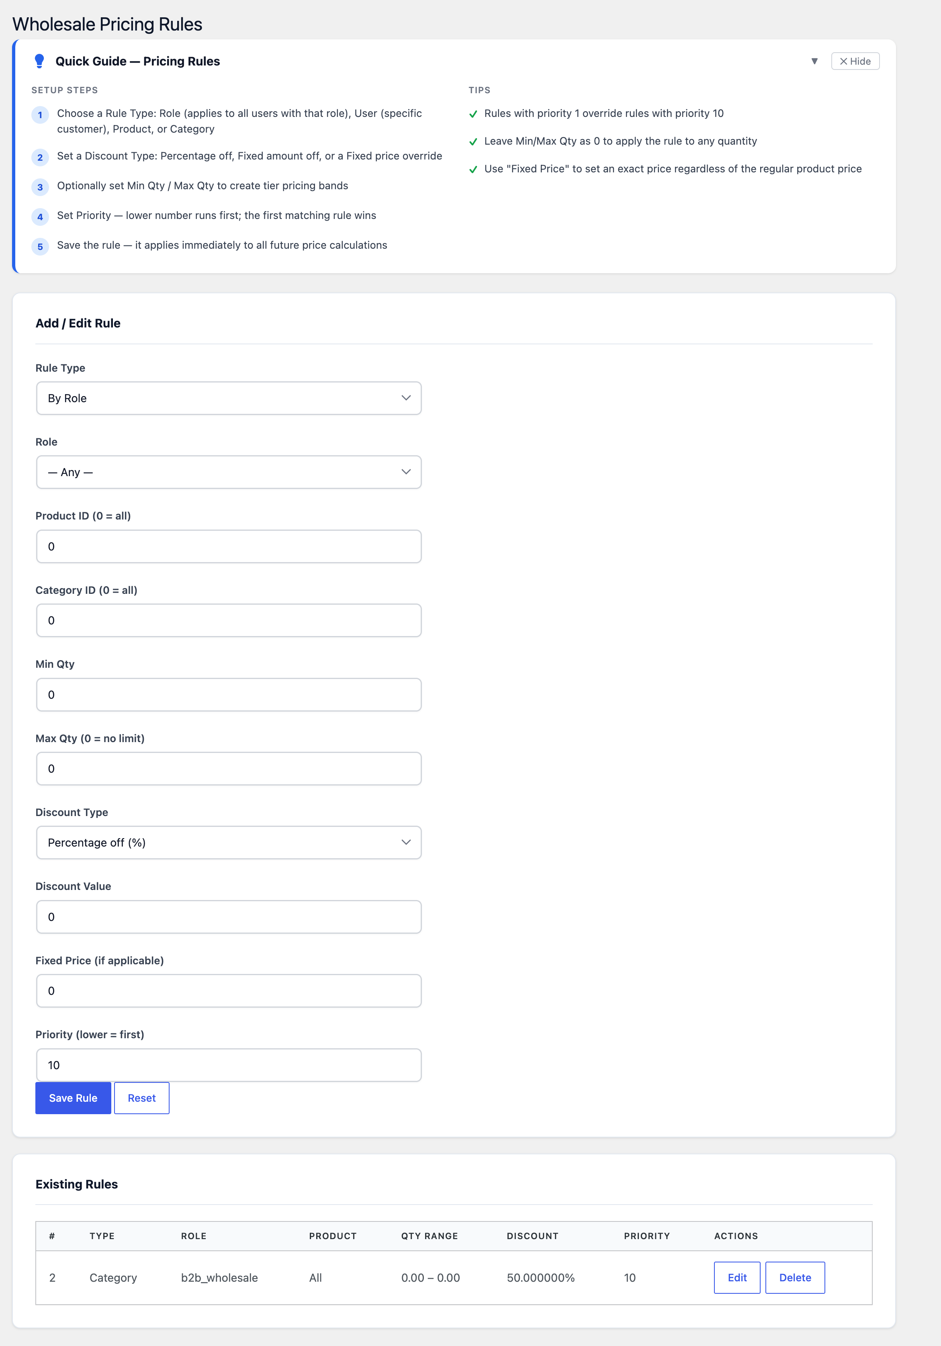Click the 'Existing Rules' heading
This screenshot has height=1346, width=941.
point(77,1184)
